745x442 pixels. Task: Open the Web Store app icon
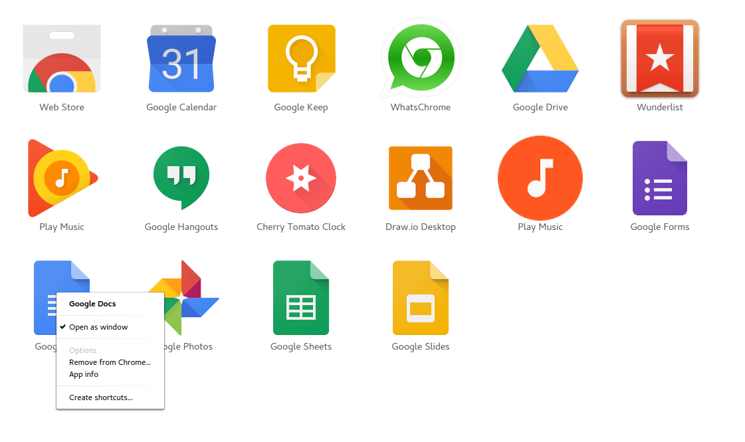(62, 58)
